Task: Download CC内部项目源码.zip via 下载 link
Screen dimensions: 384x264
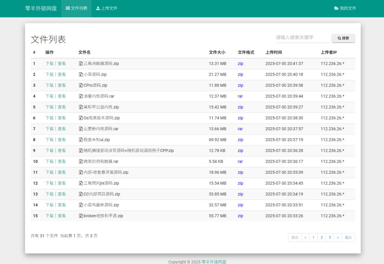Action: [x=49, y=194]
